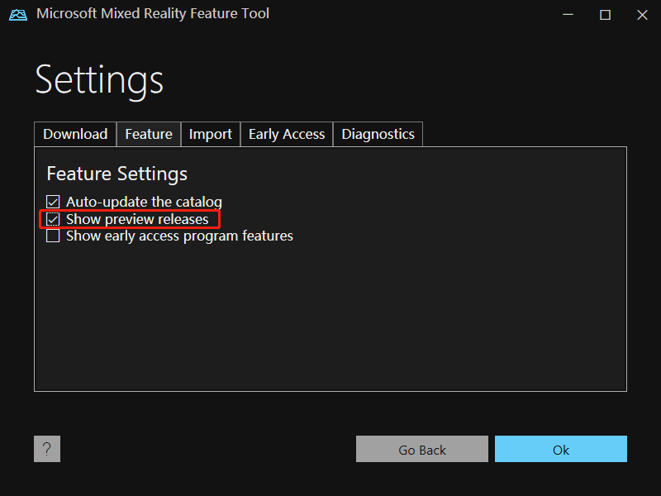Minimize the Feature Tool window
Screen dimensions: 661x496
568,15
